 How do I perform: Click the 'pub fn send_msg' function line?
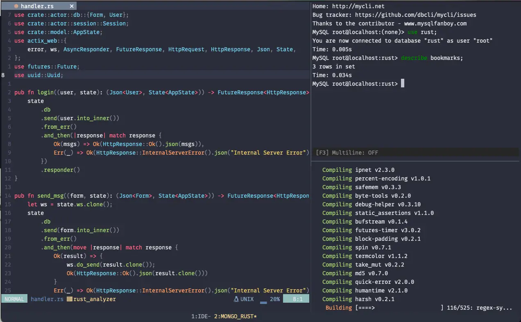(x=162, y=196)
